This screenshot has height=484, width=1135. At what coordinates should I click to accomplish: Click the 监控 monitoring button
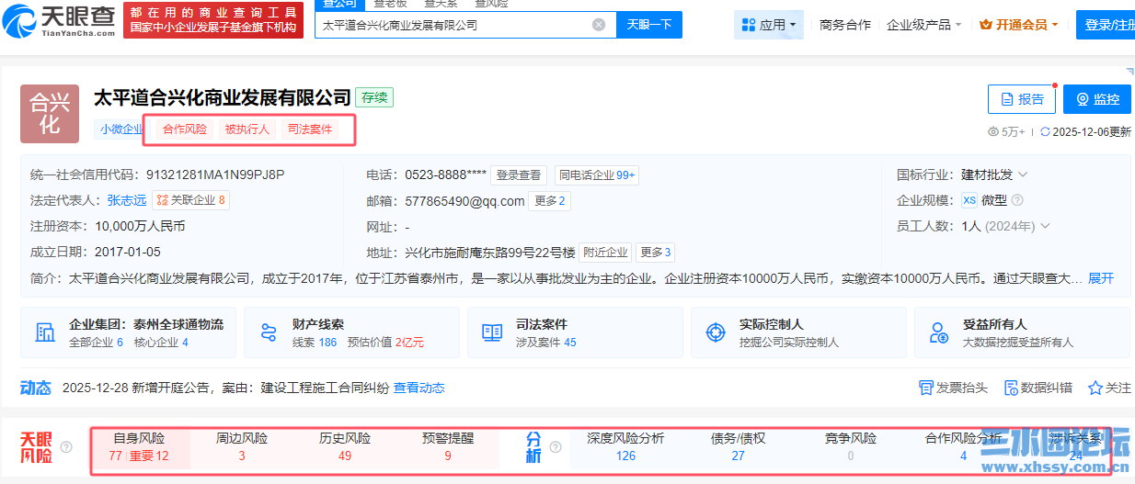1097,99
